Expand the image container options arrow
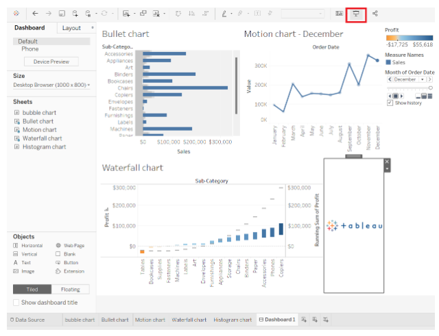 [x=387, y=168]
